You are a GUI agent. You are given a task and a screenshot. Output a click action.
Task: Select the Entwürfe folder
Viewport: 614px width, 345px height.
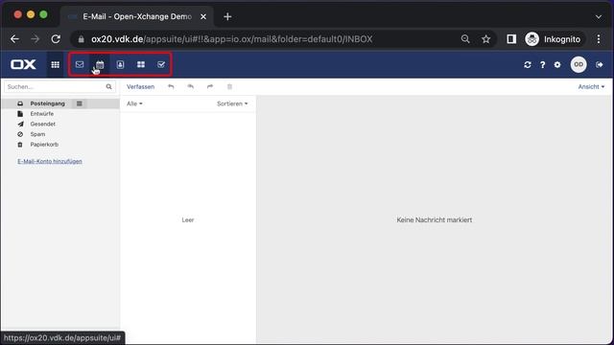pos(42,114)
